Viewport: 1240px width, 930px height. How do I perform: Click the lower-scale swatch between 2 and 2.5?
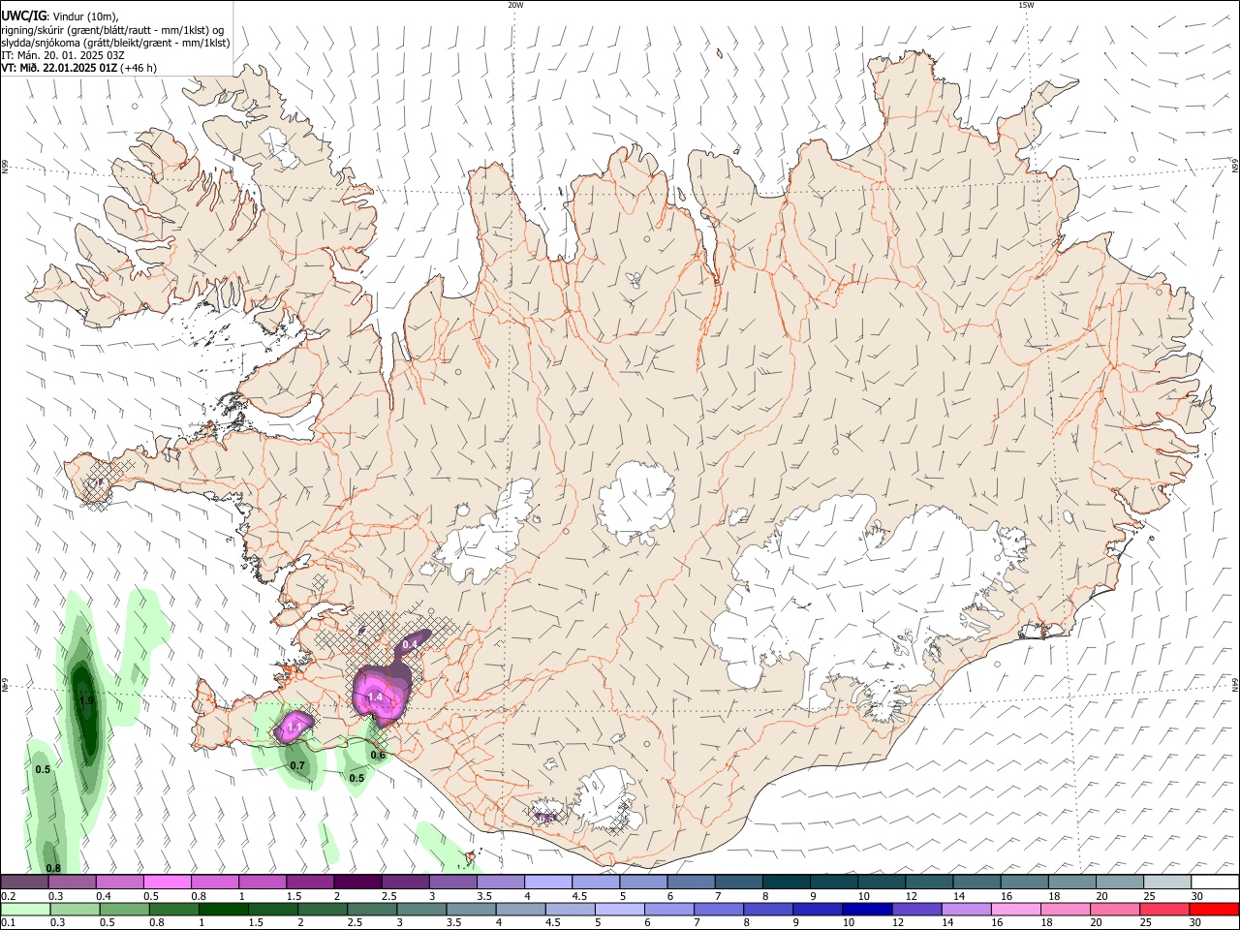coord(323,909)
